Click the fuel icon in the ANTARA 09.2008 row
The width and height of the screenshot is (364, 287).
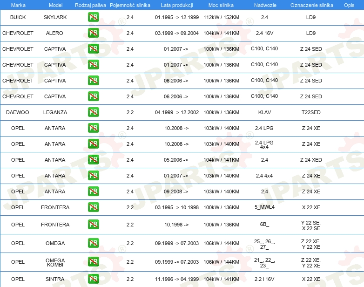(93, 191)
